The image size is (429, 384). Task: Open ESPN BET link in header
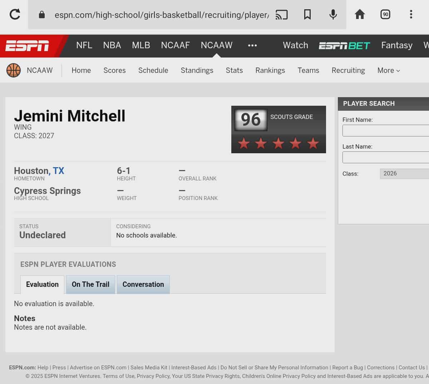click(344, 46)
